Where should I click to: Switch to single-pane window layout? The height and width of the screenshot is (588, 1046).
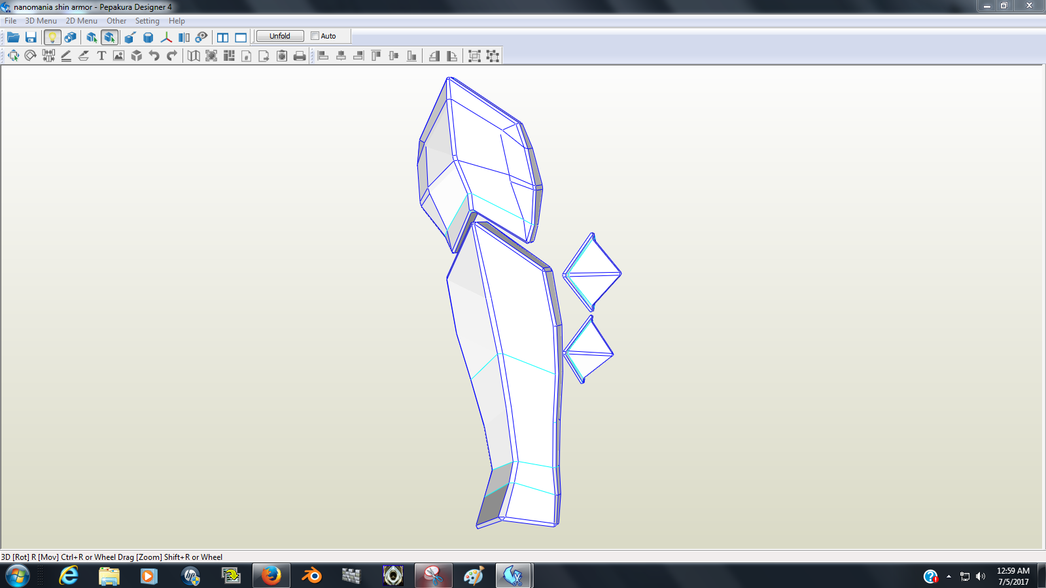(241, 37)
